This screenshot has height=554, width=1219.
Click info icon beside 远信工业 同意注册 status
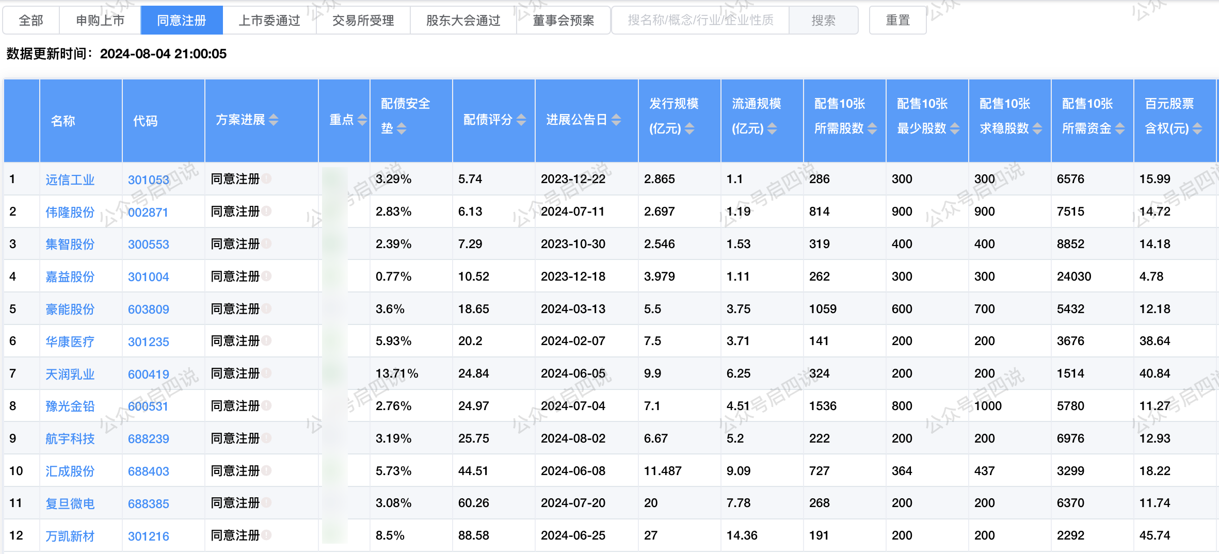[x=266, y=179]
